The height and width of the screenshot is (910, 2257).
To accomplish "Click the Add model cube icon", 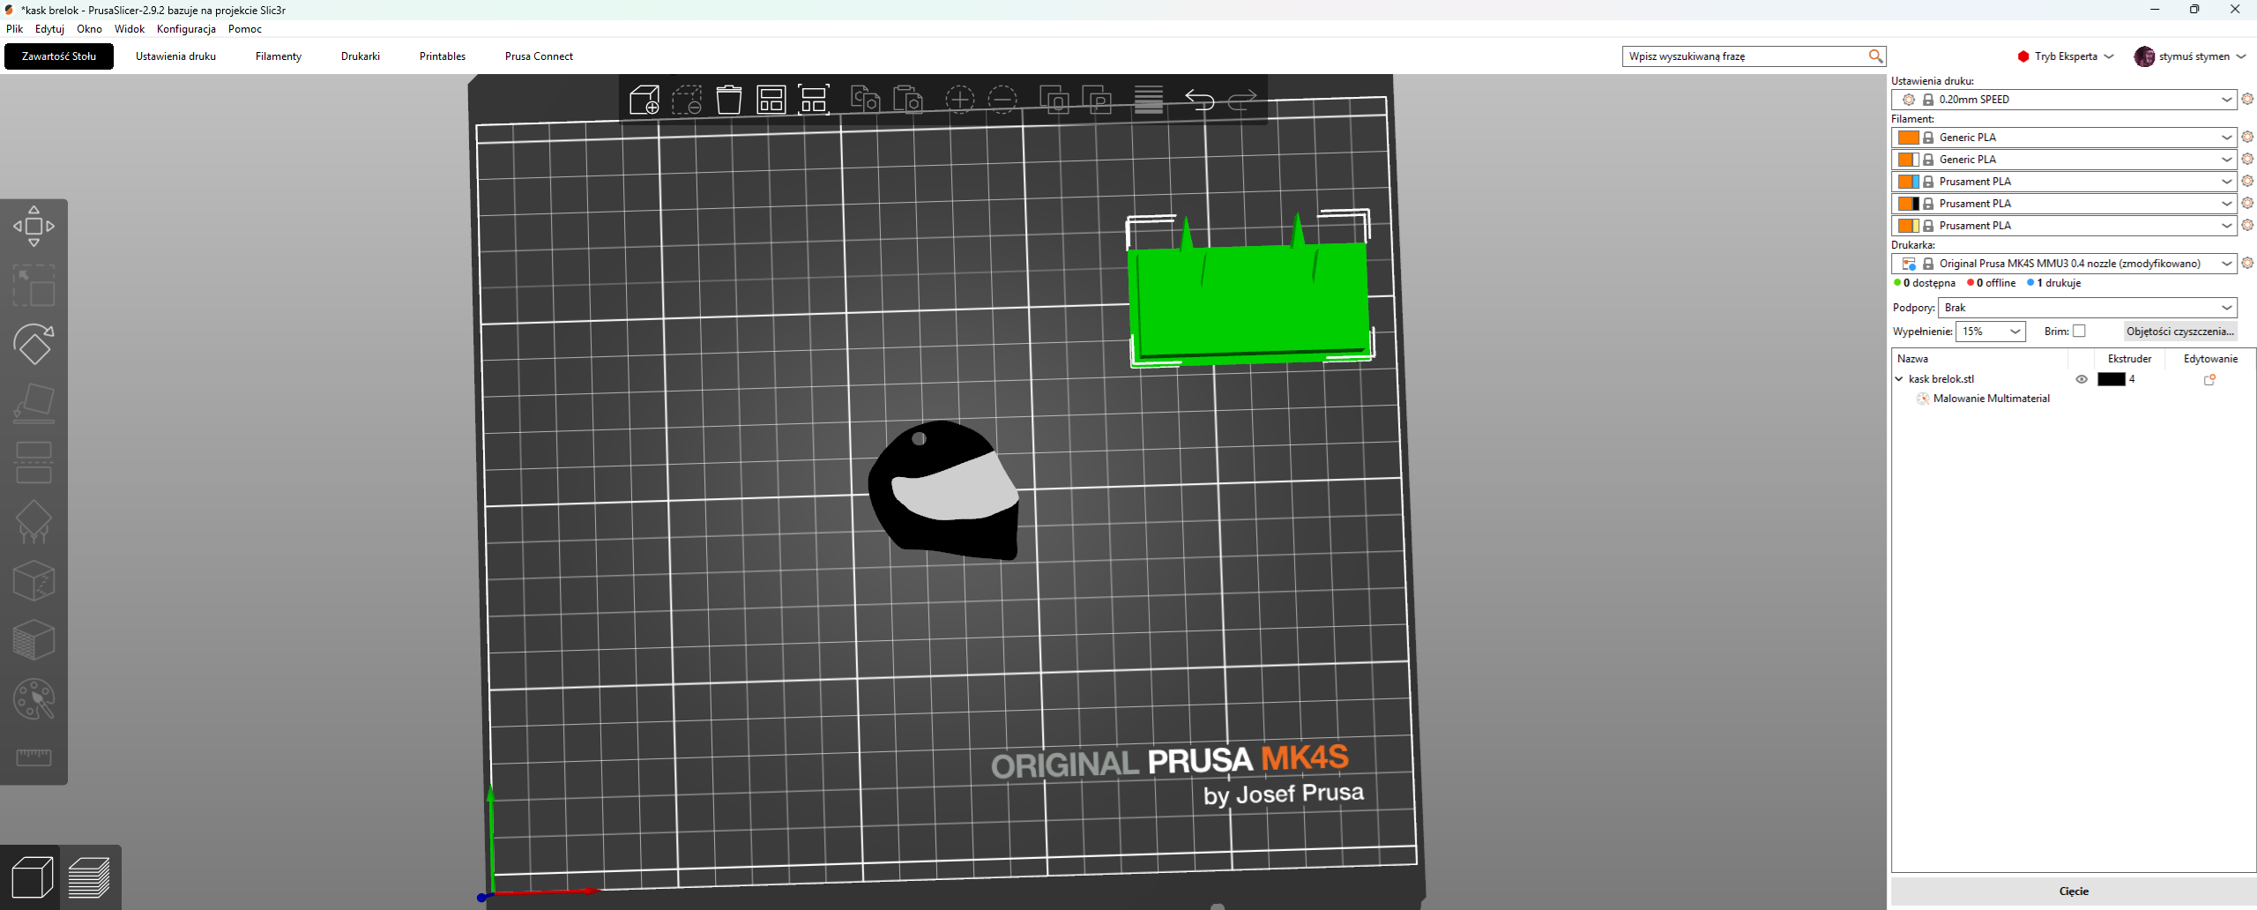I will [x=644, y=100].
